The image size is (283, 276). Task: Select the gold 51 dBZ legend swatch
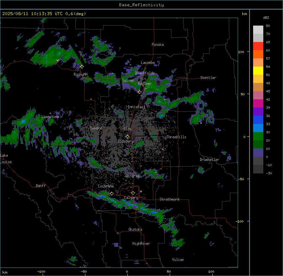click(x=258, y=79)
